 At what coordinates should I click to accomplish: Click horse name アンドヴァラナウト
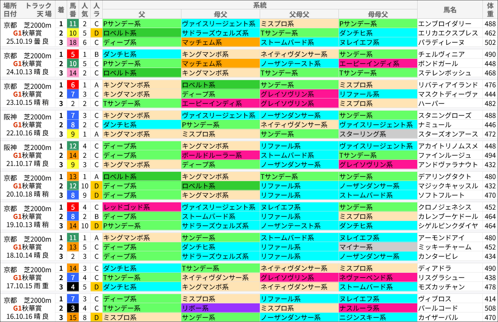pyautogui.click(x=448, y=165)
